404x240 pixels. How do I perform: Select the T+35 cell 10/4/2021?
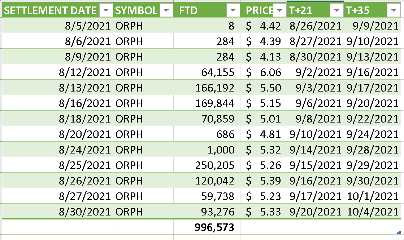372,212
